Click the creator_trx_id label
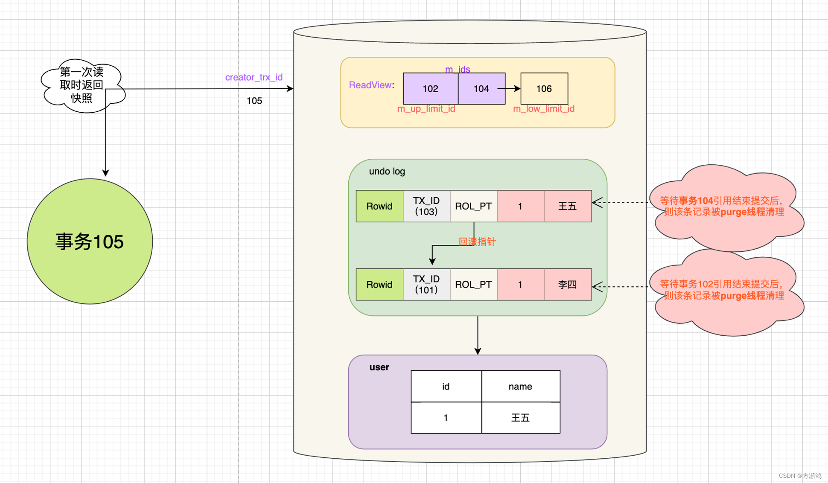This screenshot has height=483, width=828. (254, 77)
